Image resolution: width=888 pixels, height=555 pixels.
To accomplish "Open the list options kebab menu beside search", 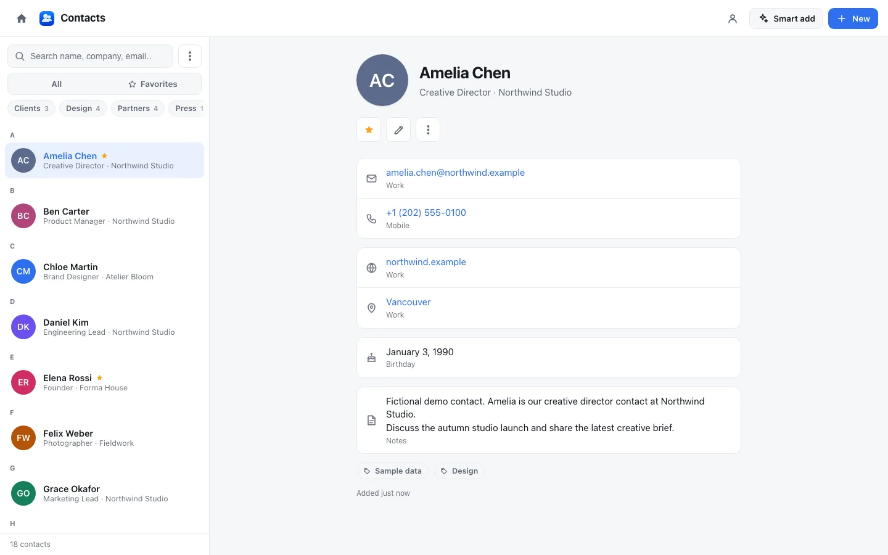I will [x=190, y=56].
